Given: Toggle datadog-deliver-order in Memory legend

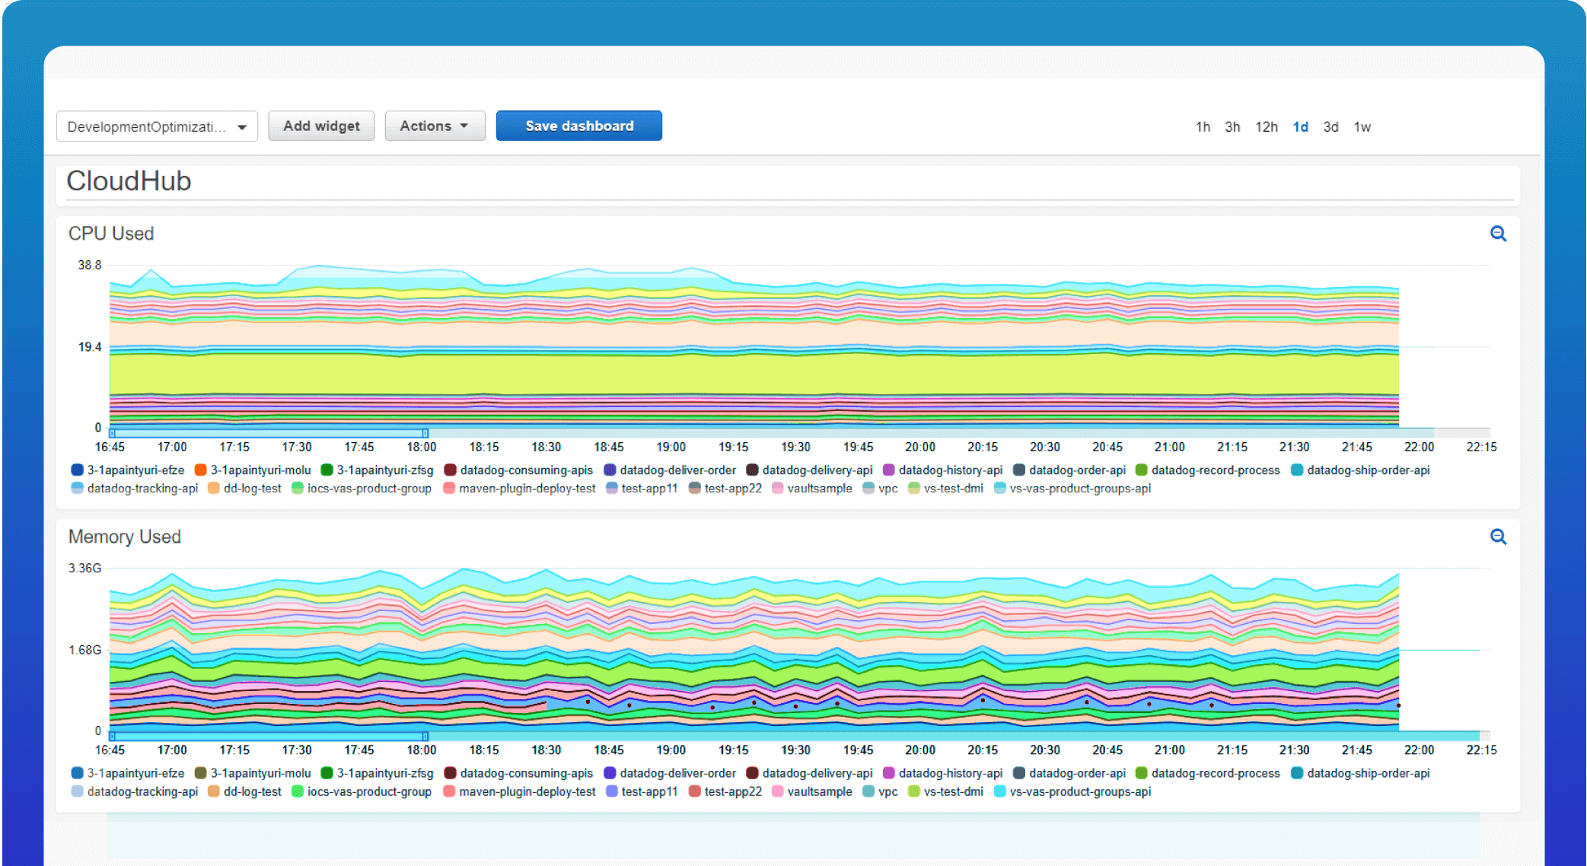Looking at the screenshot, I should coord(670,773).
